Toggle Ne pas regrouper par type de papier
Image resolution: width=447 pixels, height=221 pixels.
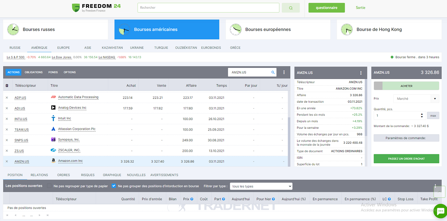[x=49, y=186]
